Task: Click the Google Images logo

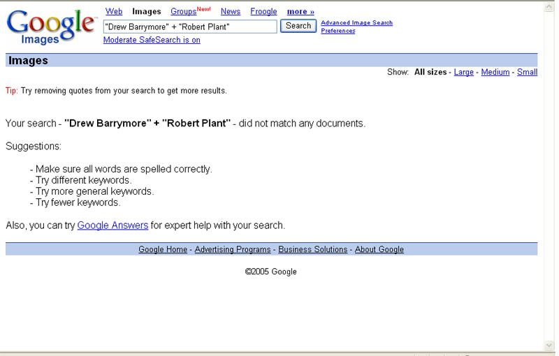Action: [51, 27]
